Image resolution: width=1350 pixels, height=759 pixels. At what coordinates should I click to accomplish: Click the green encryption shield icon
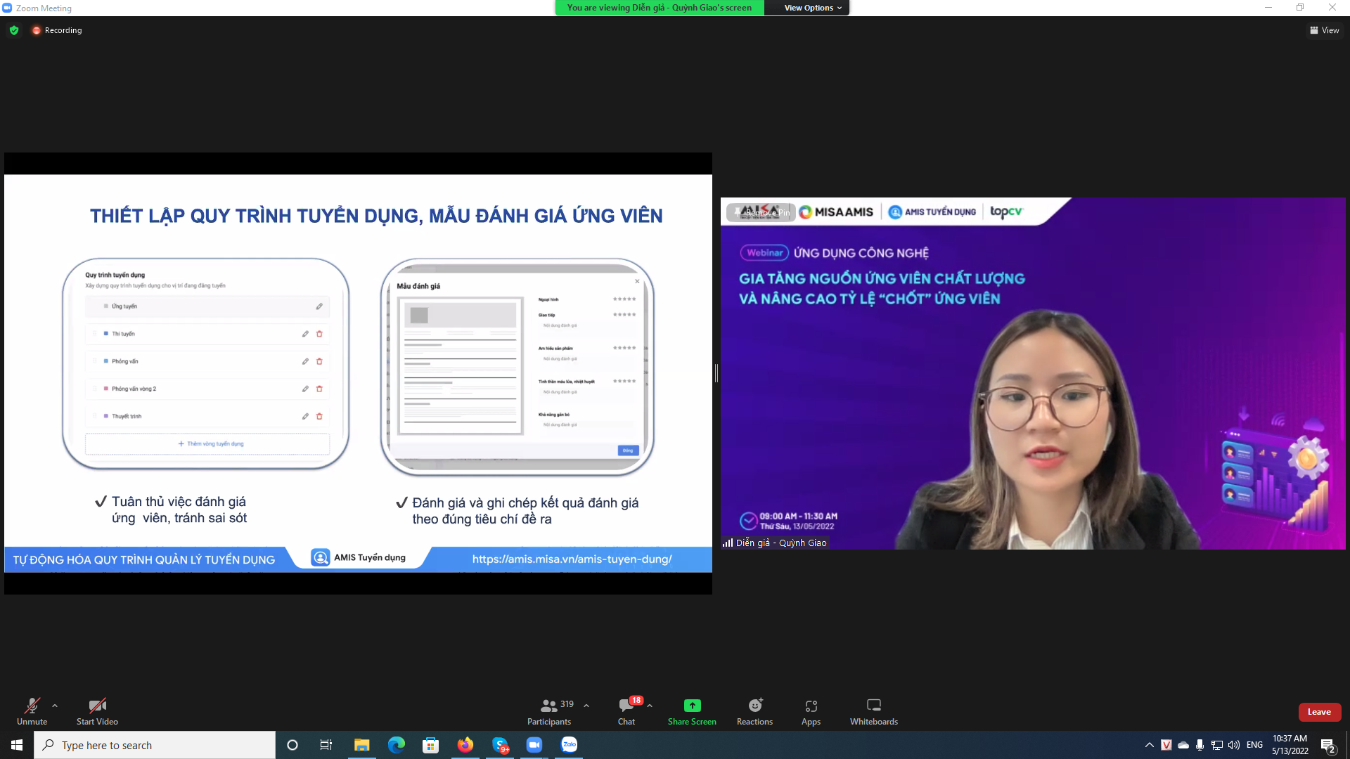pos(14,30)
